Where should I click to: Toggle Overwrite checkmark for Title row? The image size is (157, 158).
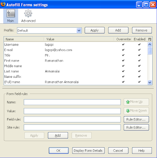(x=123, y=55)
